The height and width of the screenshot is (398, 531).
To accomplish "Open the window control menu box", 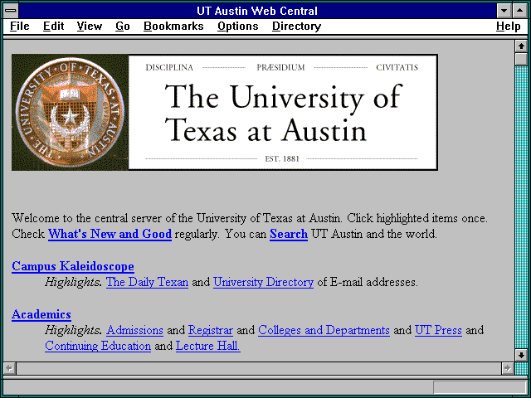I will pos(11,11).
